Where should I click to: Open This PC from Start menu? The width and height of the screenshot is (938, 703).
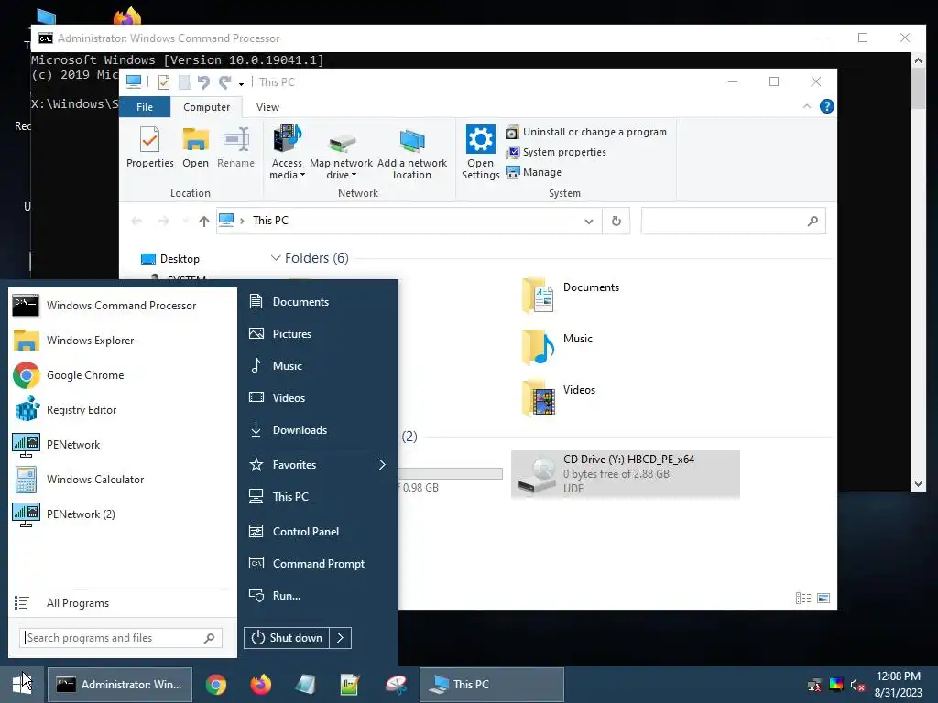pyautogui.click(x=319, y=497)
